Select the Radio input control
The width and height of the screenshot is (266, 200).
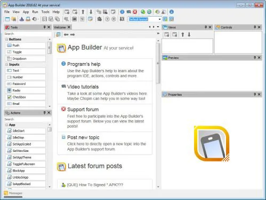pos(26,90)
